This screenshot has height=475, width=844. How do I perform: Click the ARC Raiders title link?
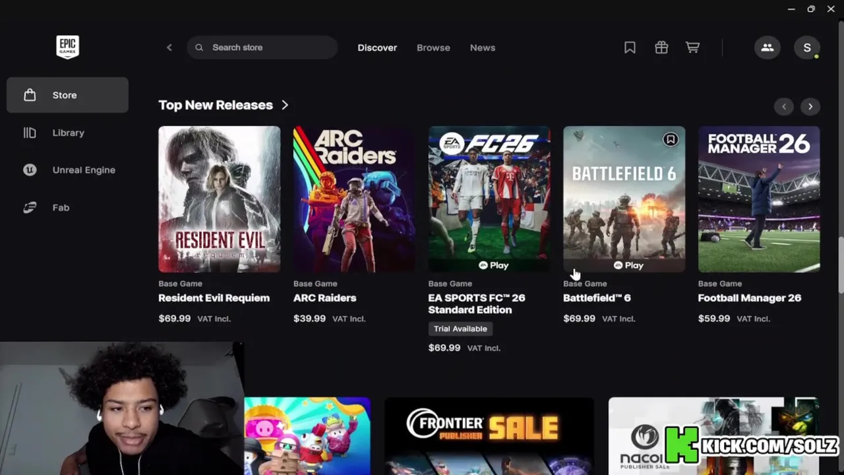(x=324, y=298)
